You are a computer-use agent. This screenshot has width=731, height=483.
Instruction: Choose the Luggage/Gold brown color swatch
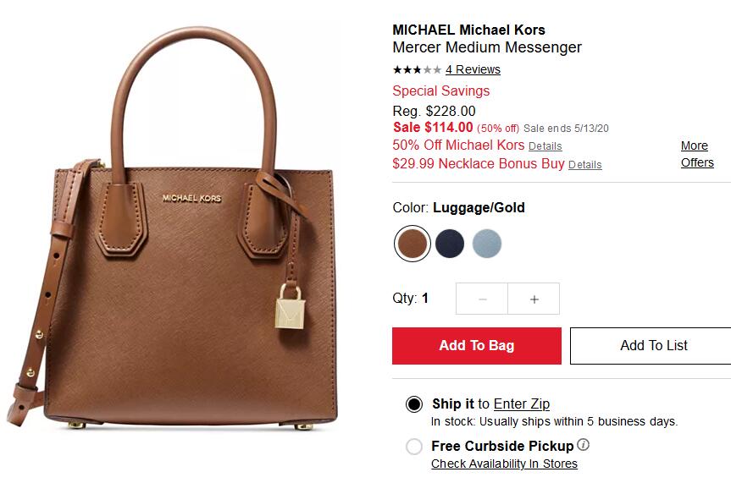pos(413,243)
